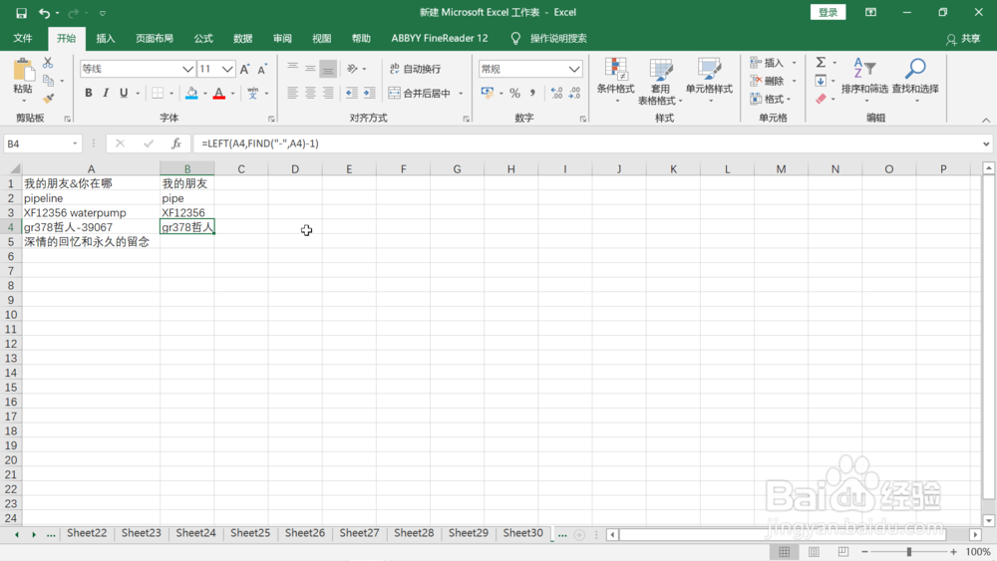The width and height of the screenshot is (997, 561).
Task: Open the font size dropdown
Action: pos(227,69)
